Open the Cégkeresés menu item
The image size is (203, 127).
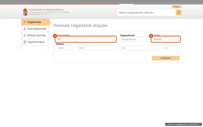click(x=35, y=22)
